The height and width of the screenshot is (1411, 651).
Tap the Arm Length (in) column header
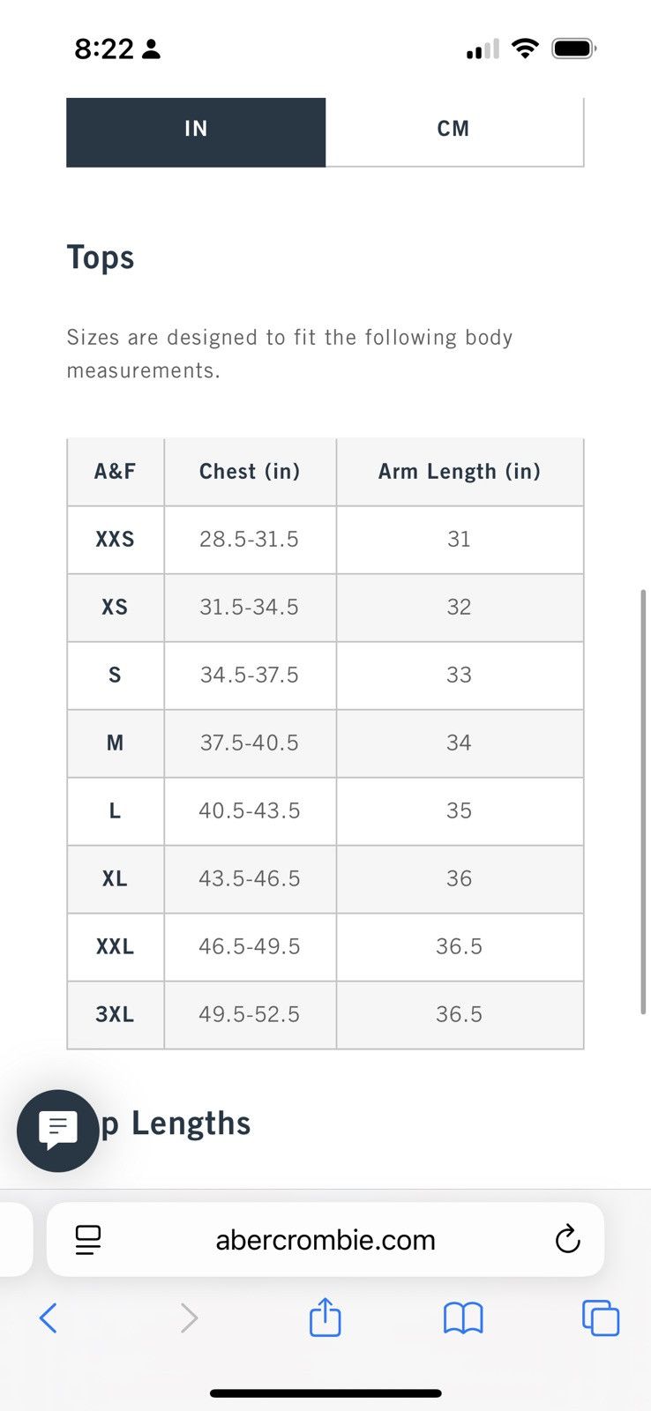tap(460, 472)
